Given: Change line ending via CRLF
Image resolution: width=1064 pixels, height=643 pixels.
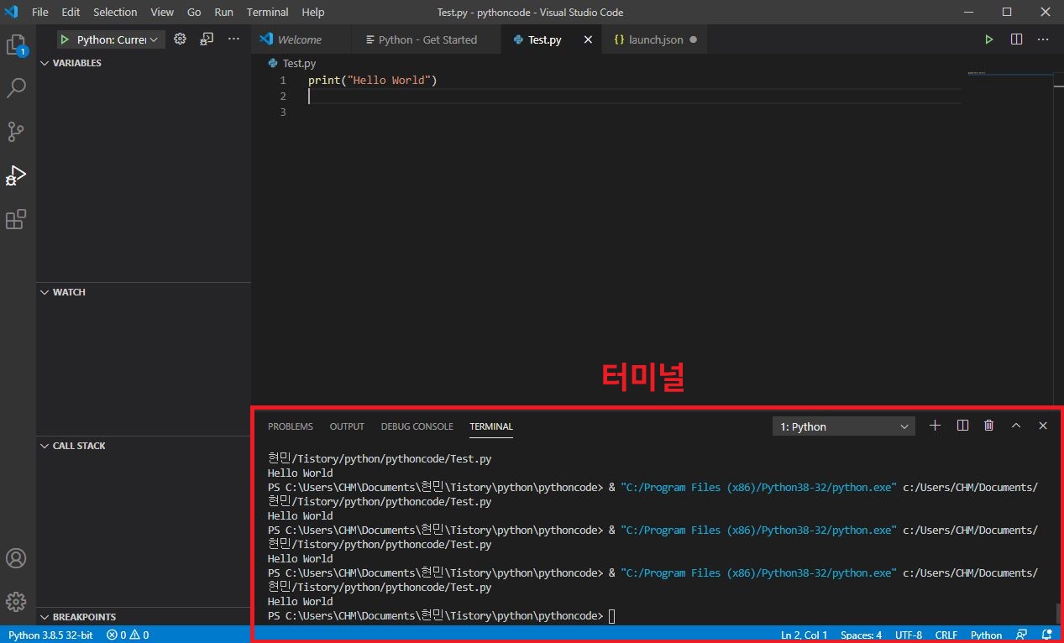Looking at the screenshot, I should click(946, 635).
